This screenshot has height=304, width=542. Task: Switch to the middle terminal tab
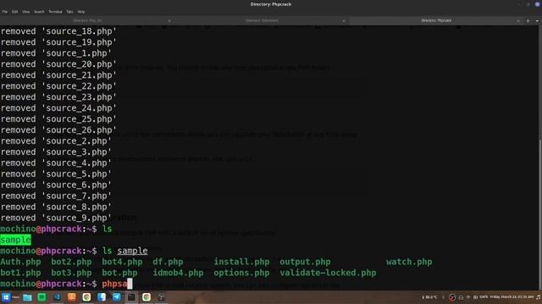coord(262,20)
